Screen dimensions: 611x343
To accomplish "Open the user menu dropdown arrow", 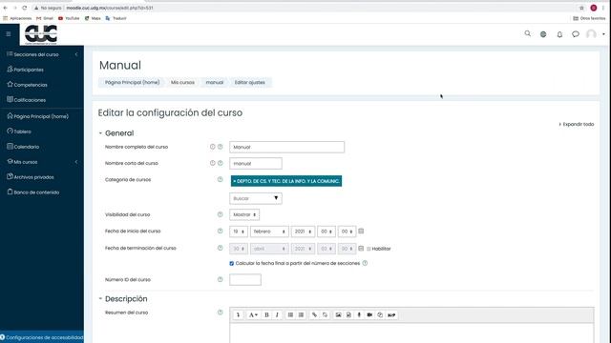I will pyautogui.click(x=603, y=34).
